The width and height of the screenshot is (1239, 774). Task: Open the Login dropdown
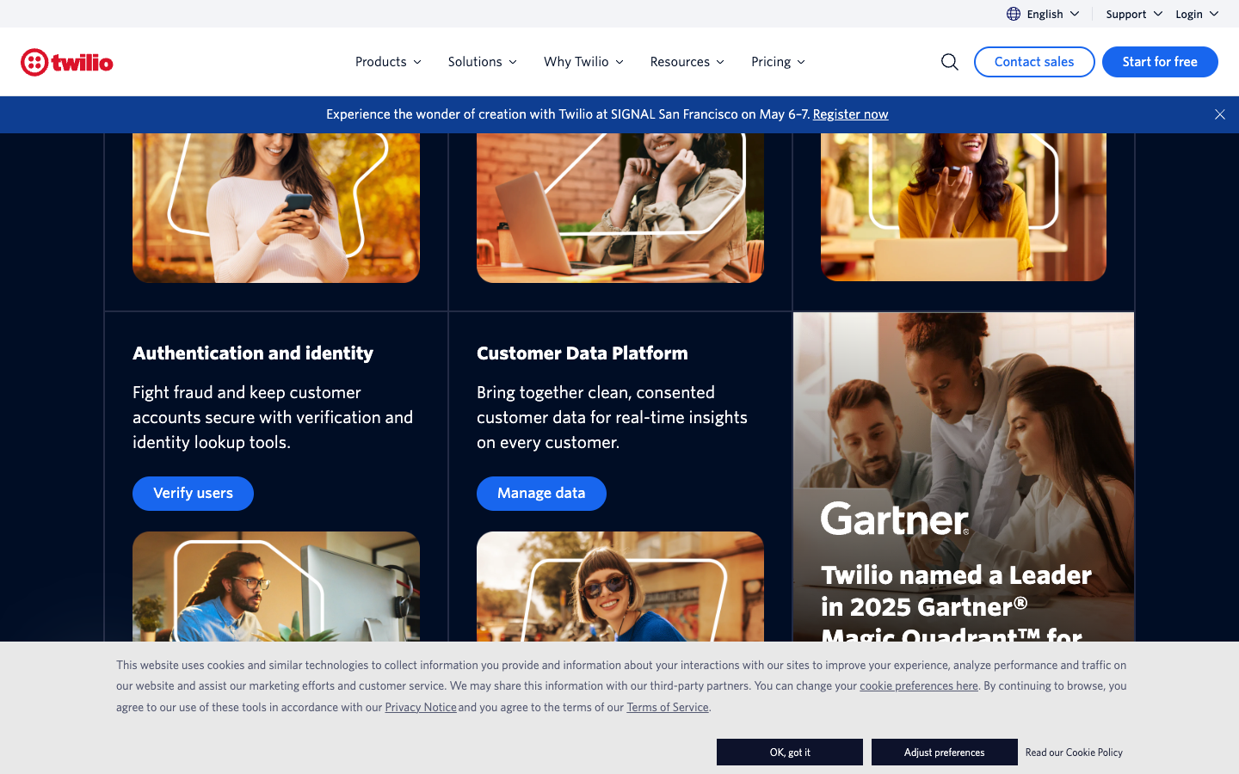pos(1197,14)
